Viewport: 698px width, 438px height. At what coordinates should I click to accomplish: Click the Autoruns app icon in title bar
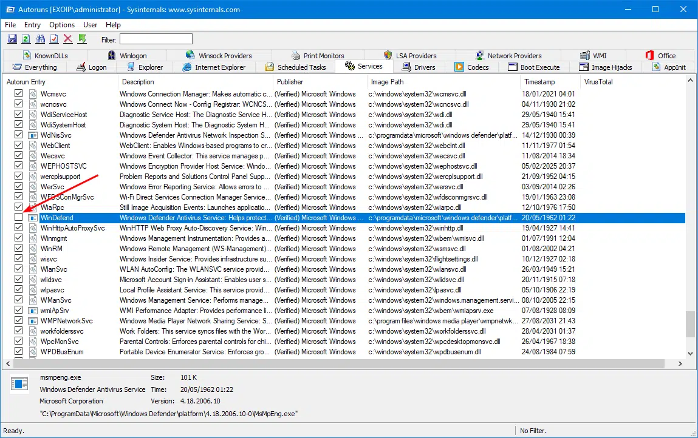click(x=10, y=9)
